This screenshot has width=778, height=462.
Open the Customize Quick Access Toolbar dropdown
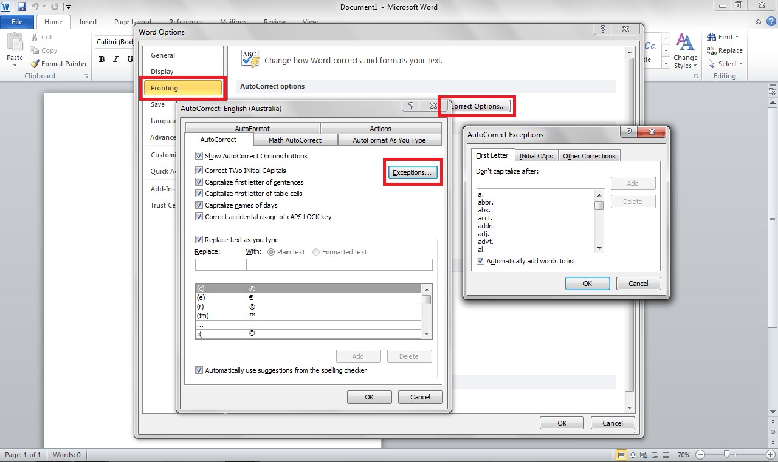point(67,7)
